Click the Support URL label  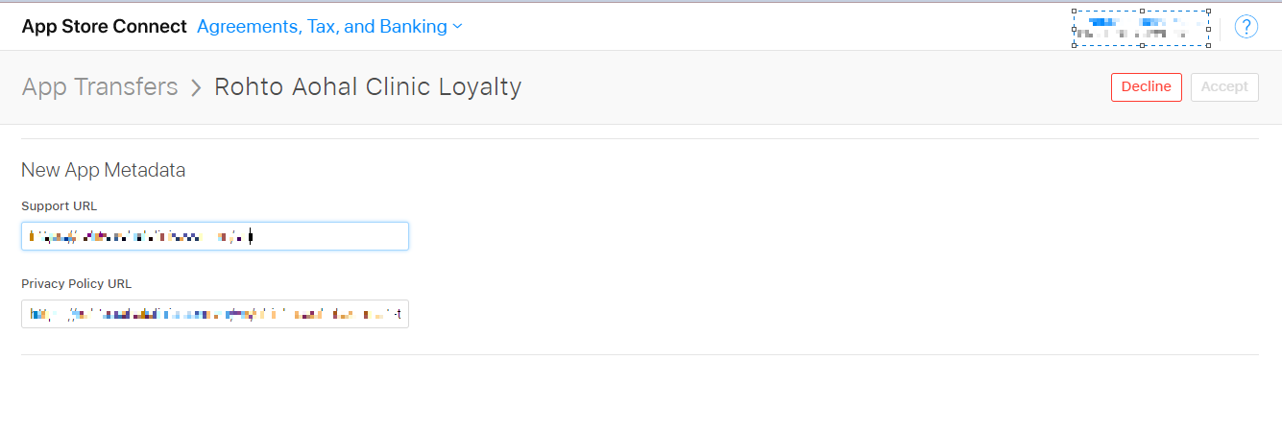[x=60, y=206]
